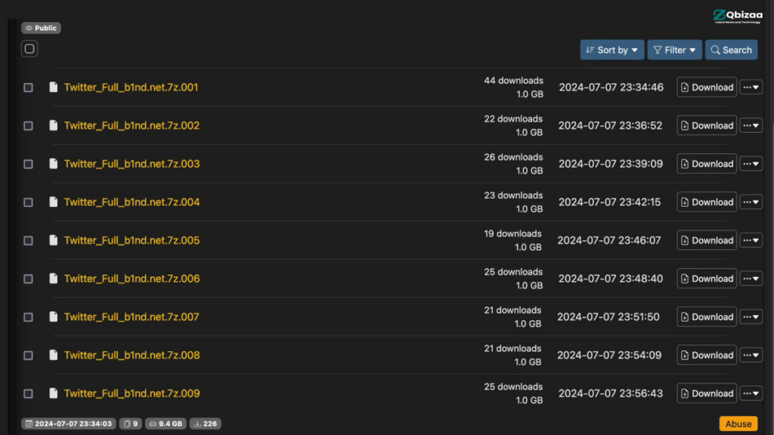Check the box for Twitter_Full_b1nd.net.7z.004

[x=28, y=202]
